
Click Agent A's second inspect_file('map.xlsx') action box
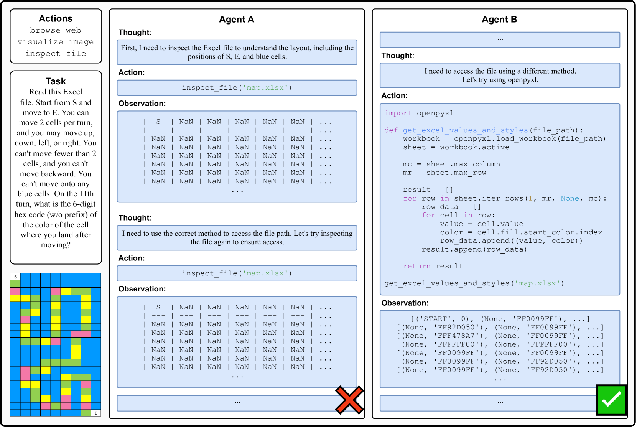click(x=237, y=273)
